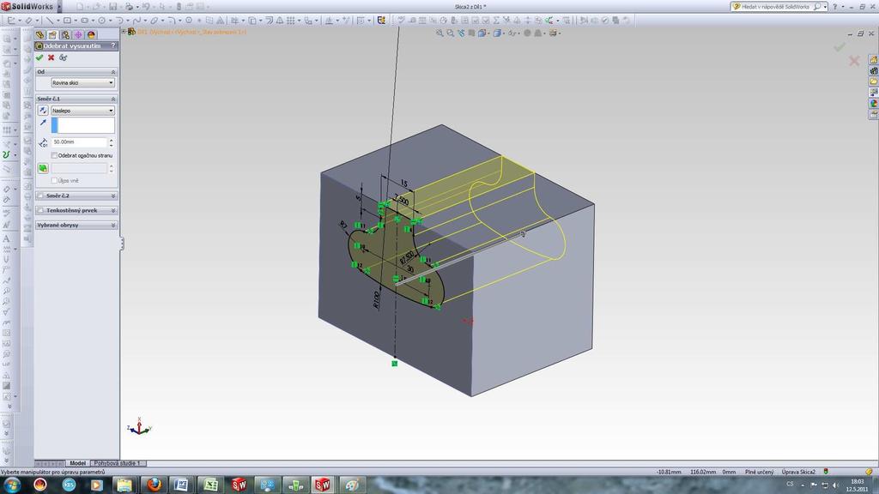Enable the Směr č.2 checkbox

point(40,196)
